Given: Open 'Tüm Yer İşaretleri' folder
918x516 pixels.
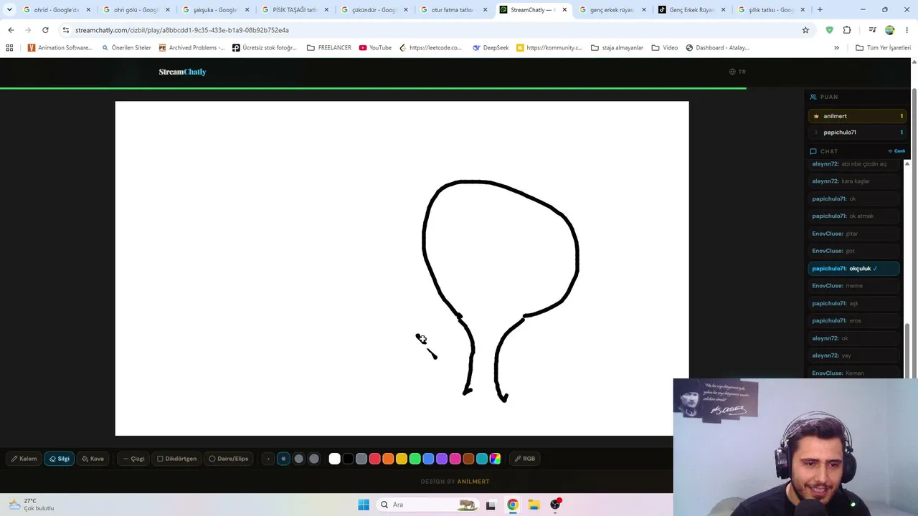Looking at the screenshot, I should 883,48.
